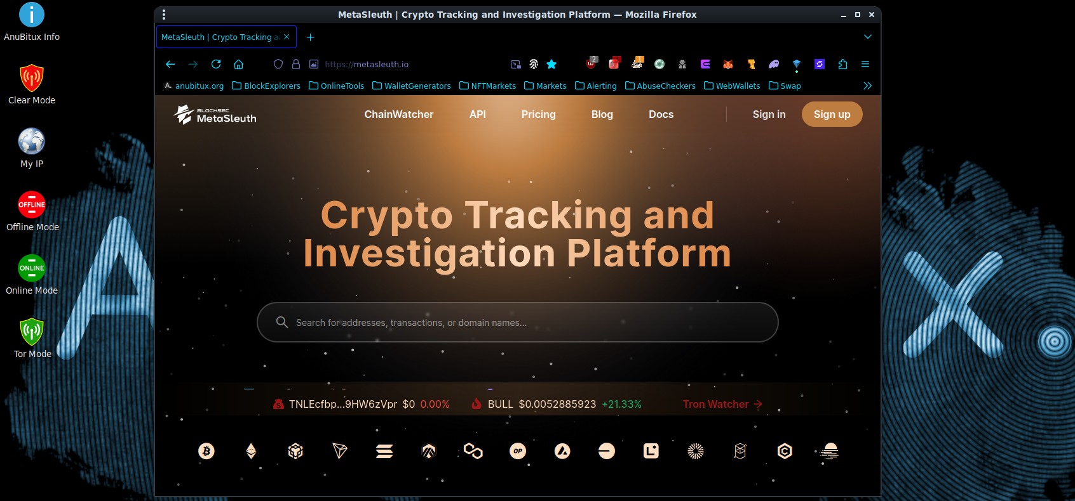Viewport: 1075px width, 501px height.
Task: Choose the BNB Chain cube icon
Action: click(x=295, y=451)
